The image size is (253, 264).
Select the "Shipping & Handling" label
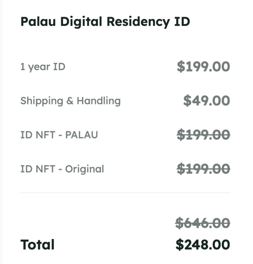(70, 101)
